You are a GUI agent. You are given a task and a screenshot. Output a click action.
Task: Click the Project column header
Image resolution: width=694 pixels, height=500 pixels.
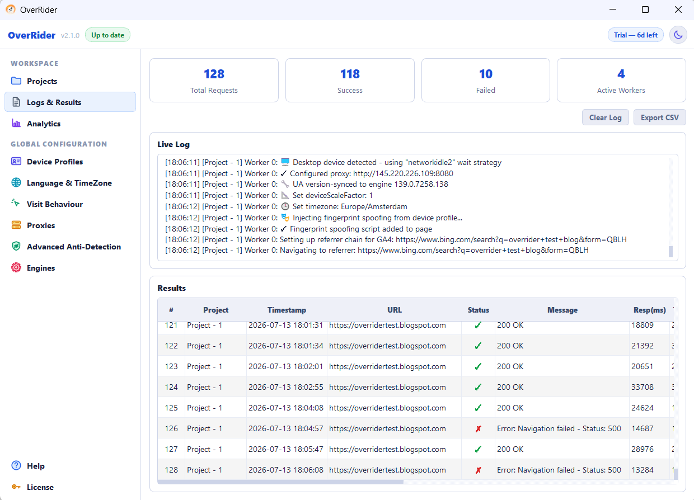tap(216, 310)
